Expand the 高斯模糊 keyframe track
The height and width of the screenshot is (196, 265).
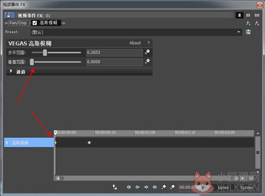[x=7, y=142]
